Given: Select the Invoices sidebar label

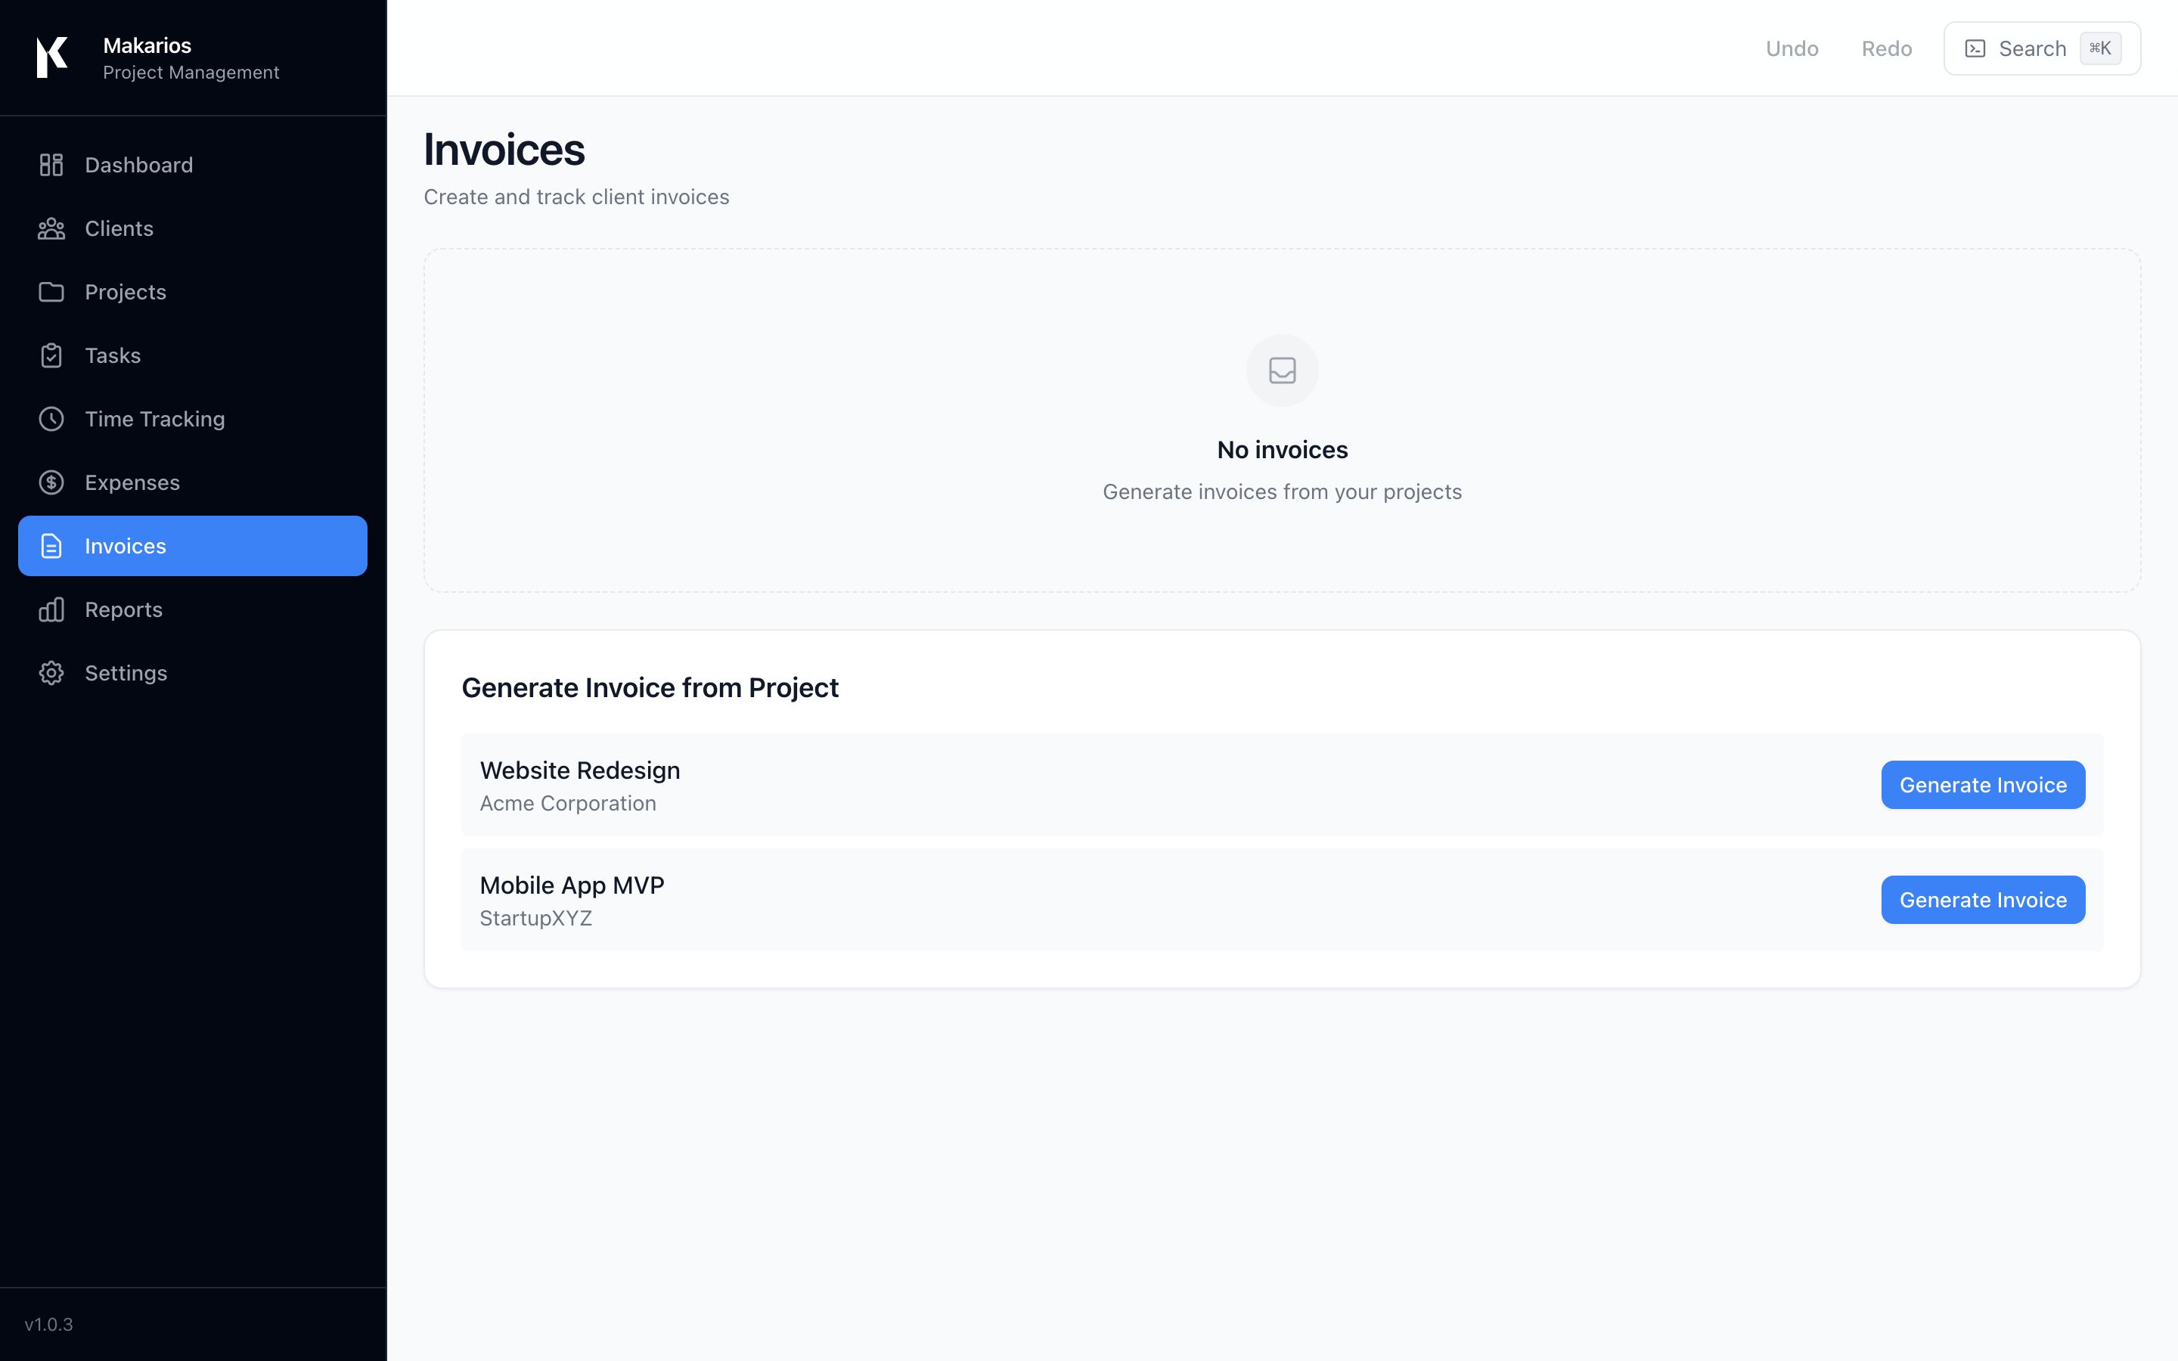Looking at the screenshot, I should pyautogui.click(x=125, y=545).
